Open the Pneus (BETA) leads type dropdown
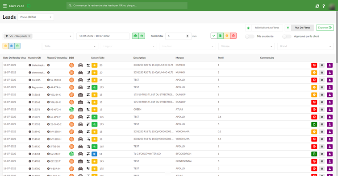The height and width of the screenshot is (176, 338). coord(36,17)
